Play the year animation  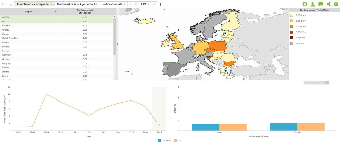point(130,4)
